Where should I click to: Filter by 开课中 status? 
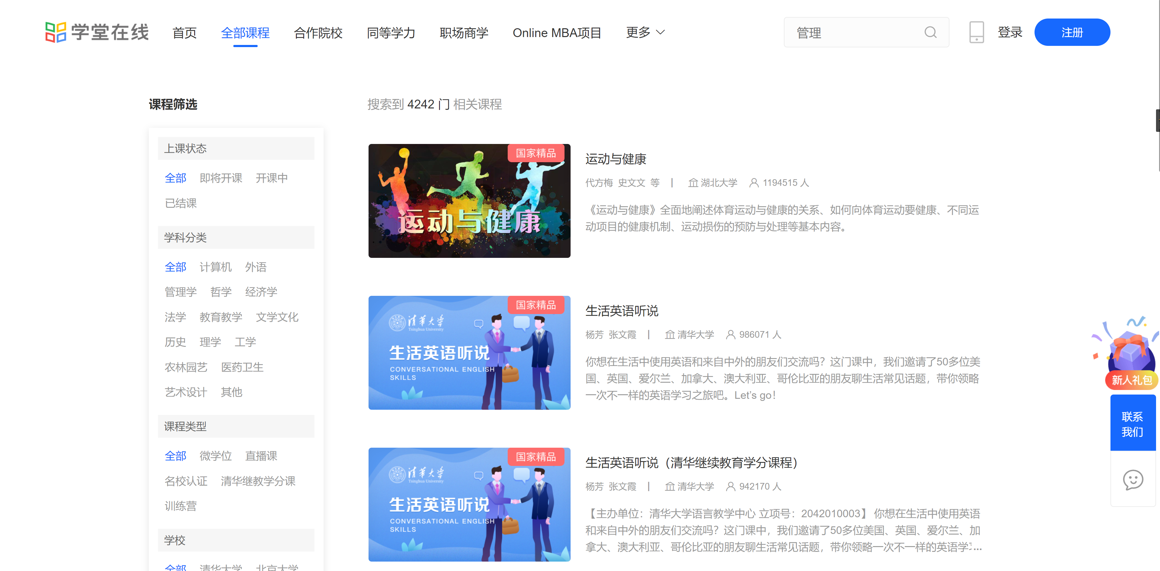coord(272,178)
